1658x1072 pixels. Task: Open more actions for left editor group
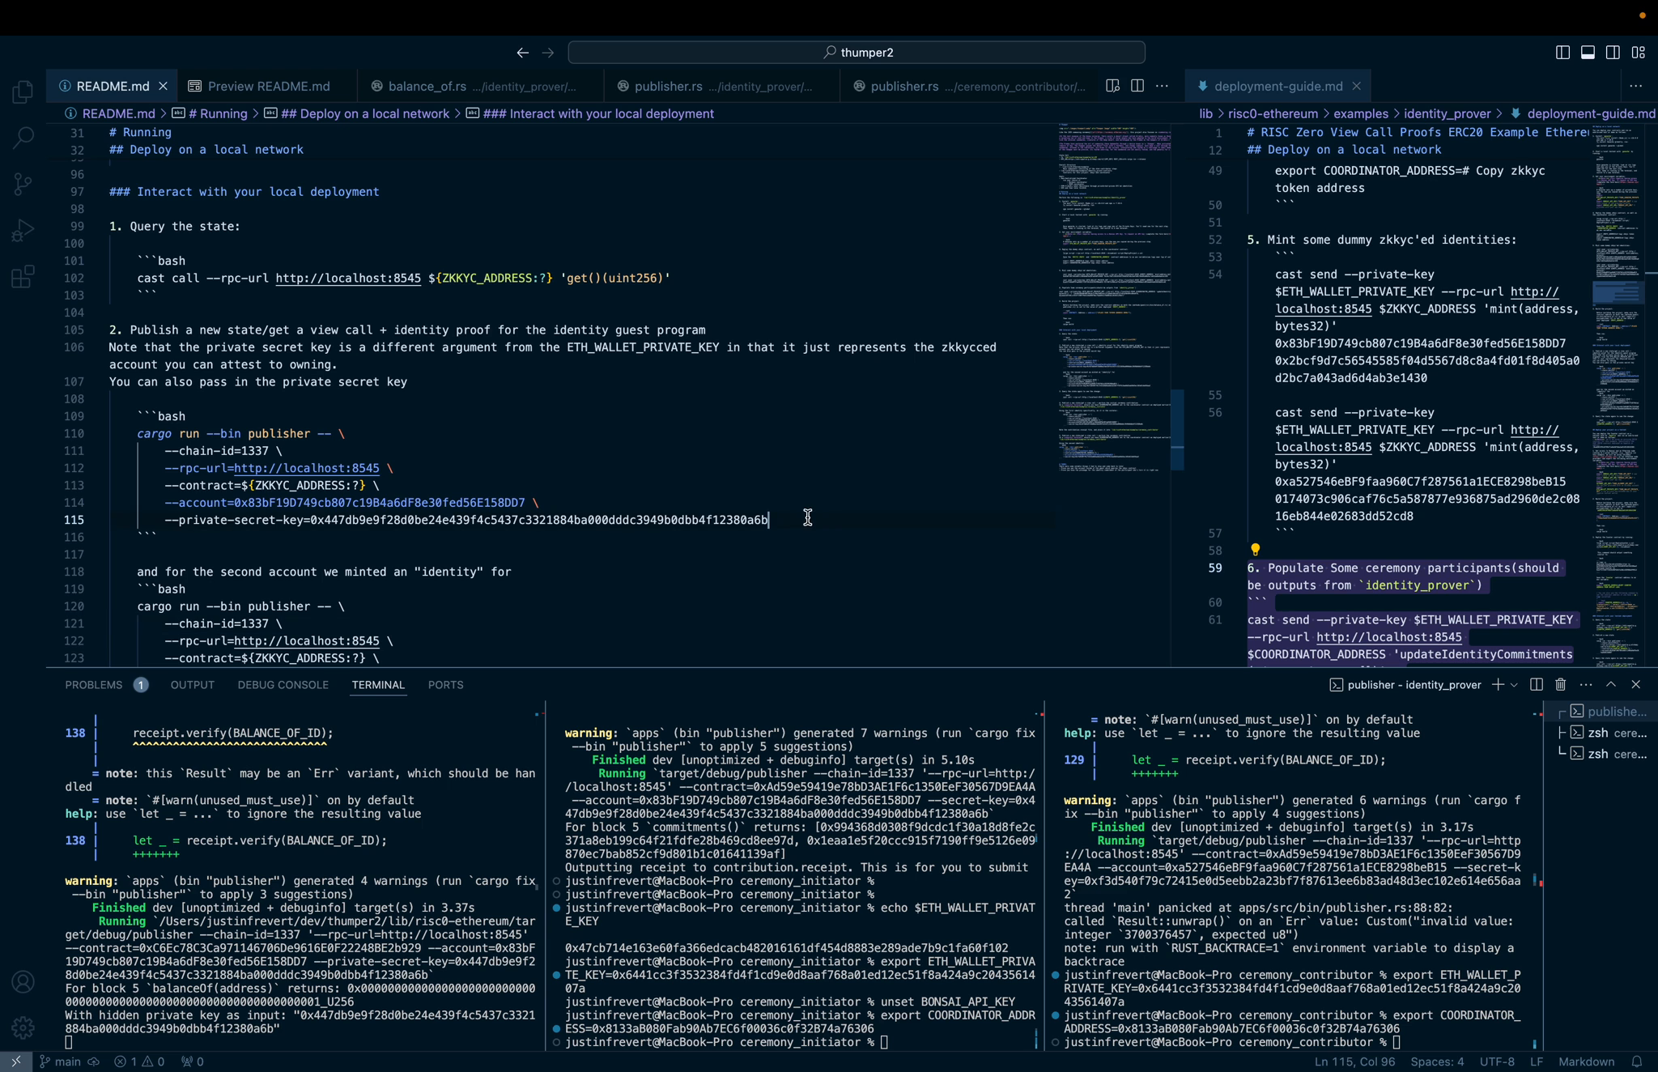tap(1162, 86)
